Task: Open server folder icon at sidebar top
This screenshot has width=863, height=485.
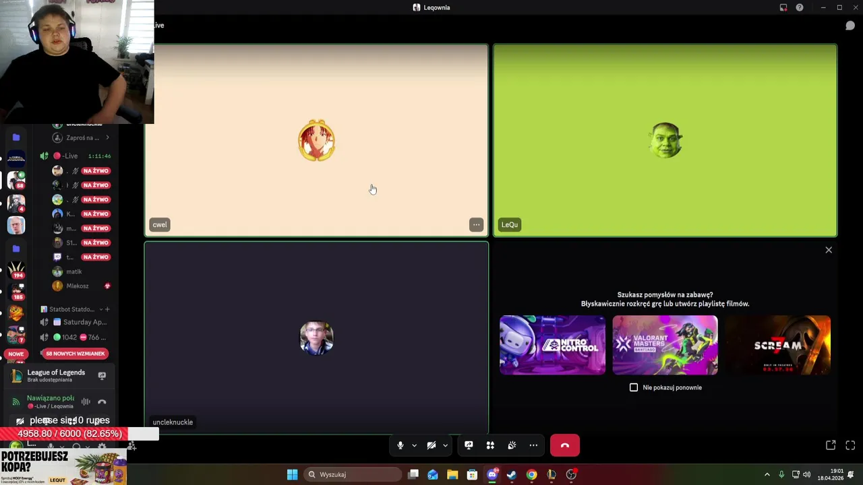Action: point(16,137)
